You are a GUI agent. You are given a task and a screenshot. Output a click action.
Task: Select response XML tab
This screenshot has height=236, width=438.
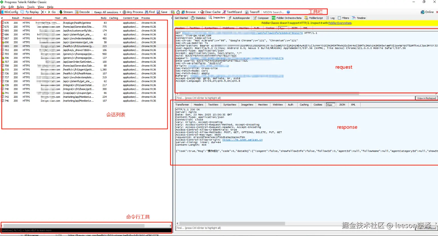pyautogui.click(x=353, y=105)
